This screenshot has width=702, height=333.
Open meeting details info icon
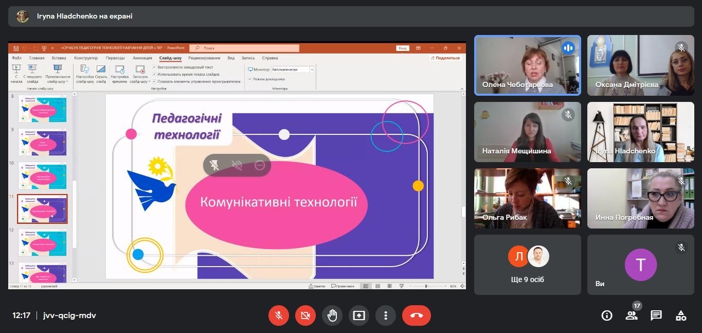tap(607, 316)
